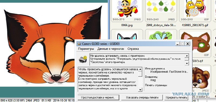
Task: Click the Canon printer title bar icon
Action: [x=79, y=44]
